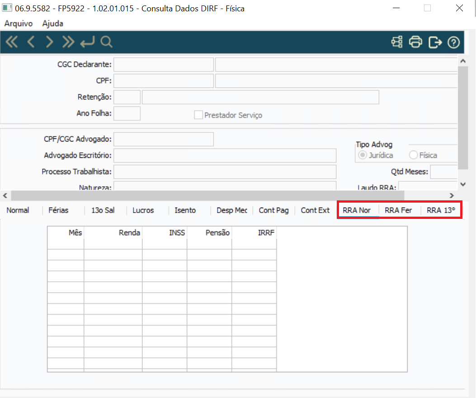This screenshot has height=398, width=476.
Task: Click the CGC Declarante name field
Action: pos(336,64)
